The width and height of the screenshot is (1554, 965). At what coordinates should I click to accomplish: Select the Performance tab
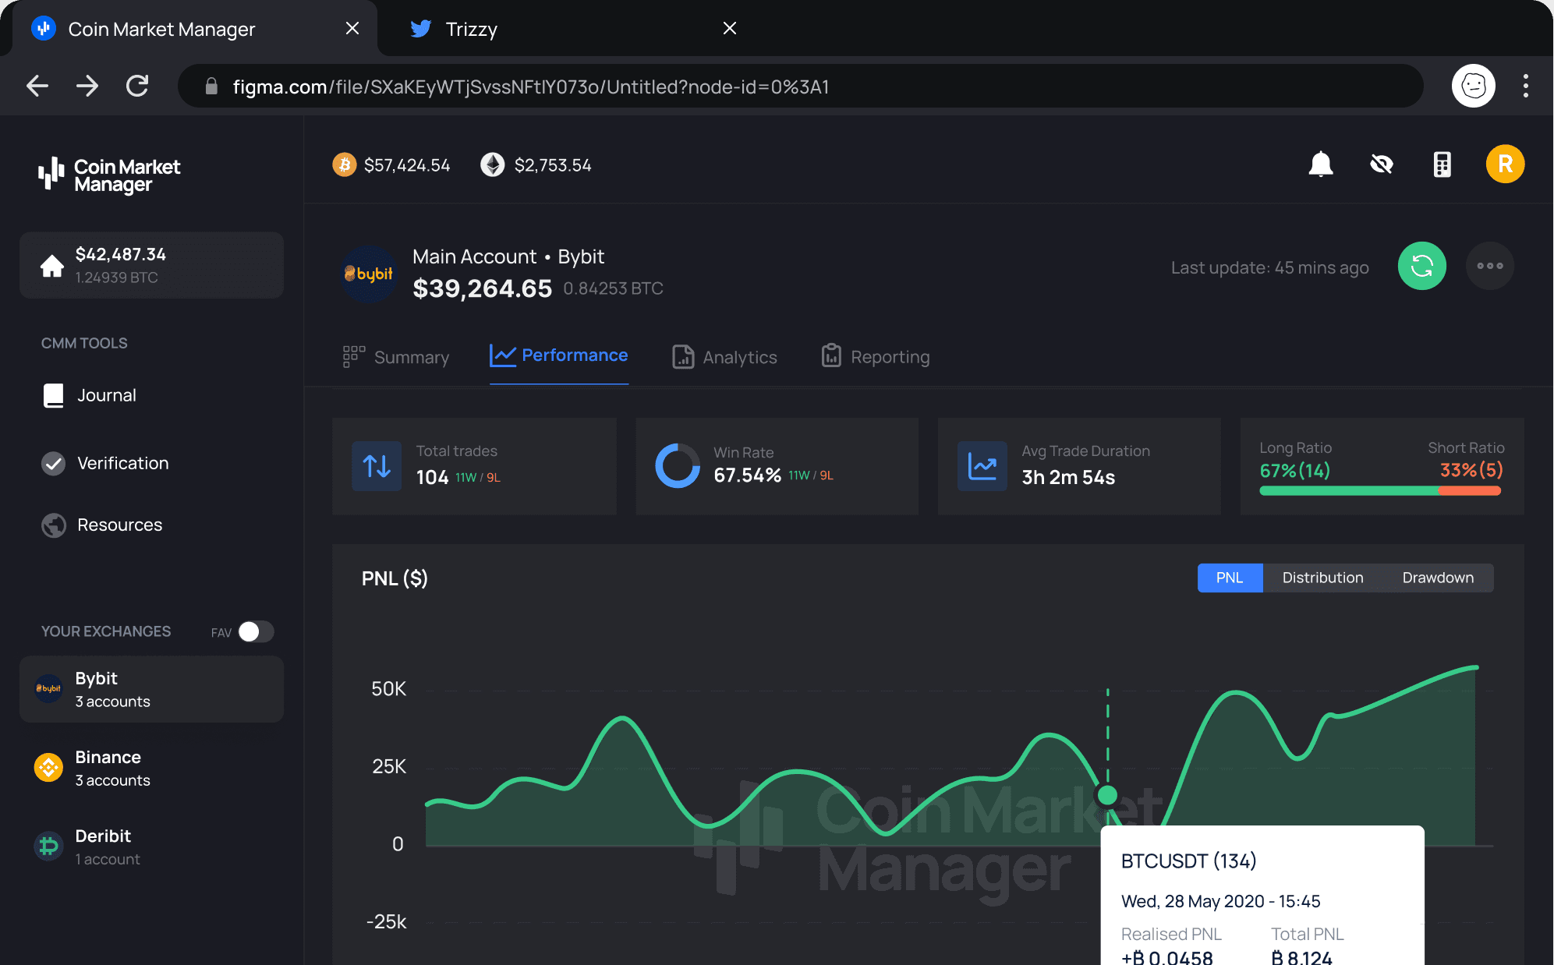pos(558,355)
